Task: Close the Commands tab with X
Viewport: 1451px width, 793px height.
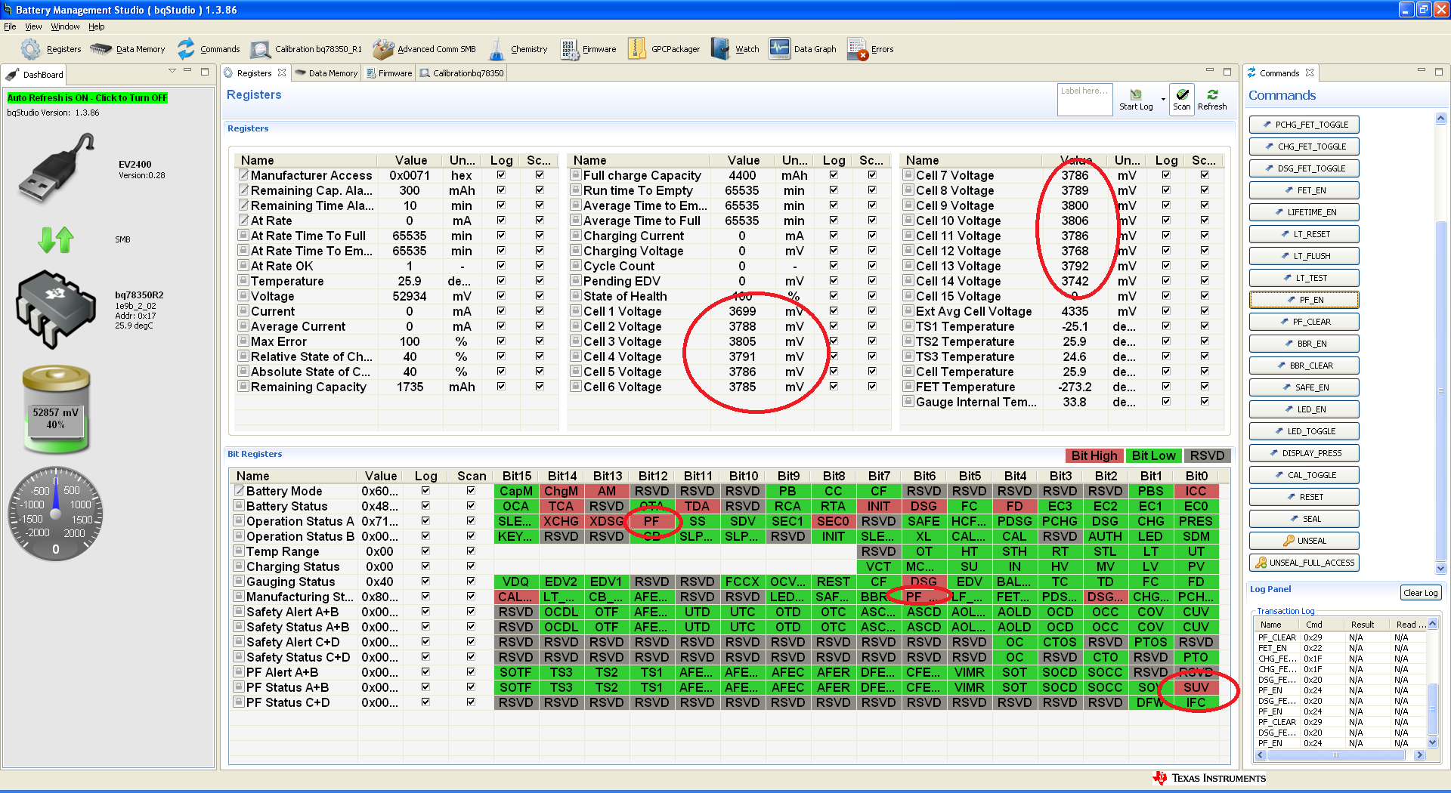Action: 1310,73
